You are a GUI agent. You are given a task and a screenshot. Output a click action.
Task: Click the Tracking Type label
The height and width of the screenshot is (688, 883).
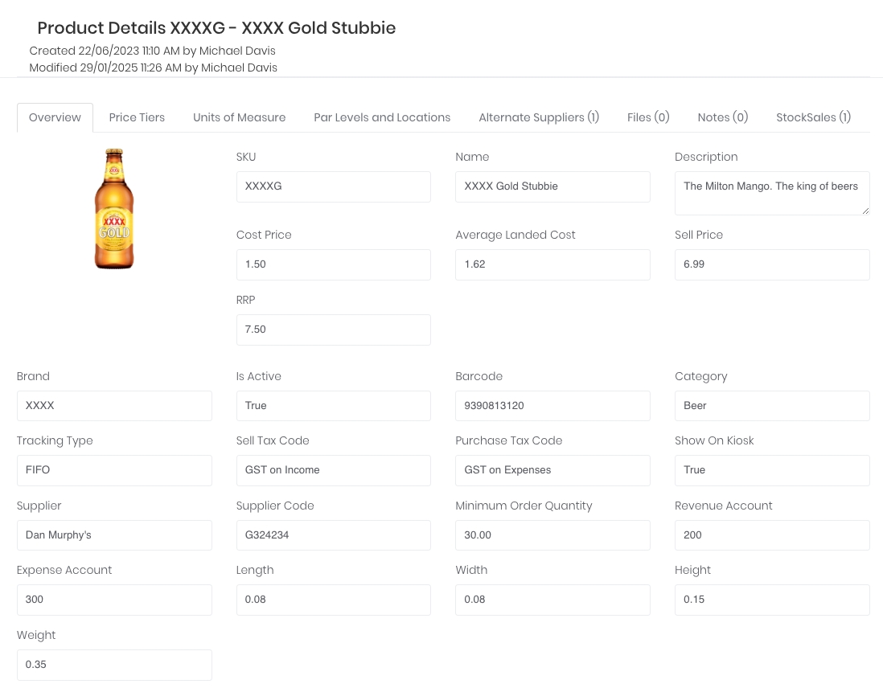[55, 440]
